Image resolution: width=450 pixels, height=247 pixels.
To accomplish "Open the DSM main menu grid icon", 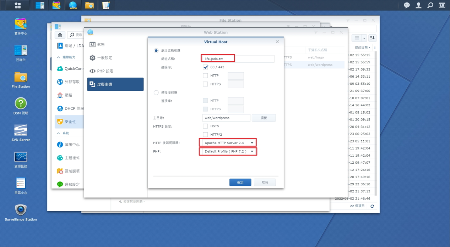I will (x=17, y=5).
